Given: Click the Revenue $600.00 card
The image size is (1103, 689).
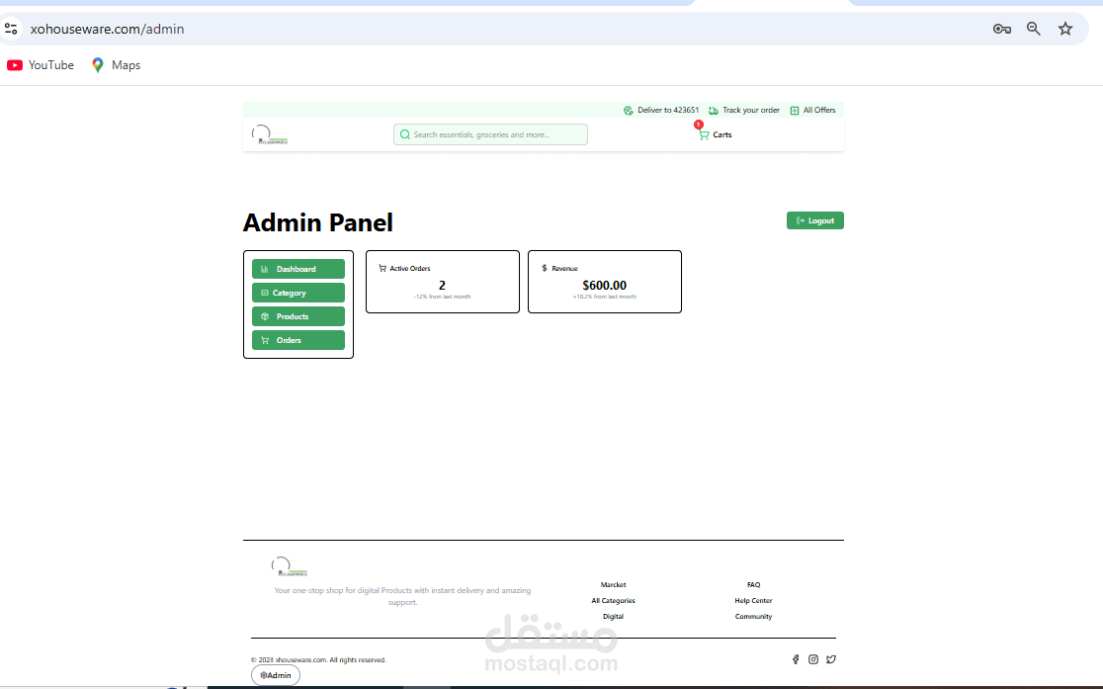Looking at the screenshot, I should click(604, 282).
